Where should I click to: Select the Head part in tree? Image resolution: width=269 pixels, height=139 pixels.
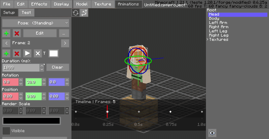(238, 14)
